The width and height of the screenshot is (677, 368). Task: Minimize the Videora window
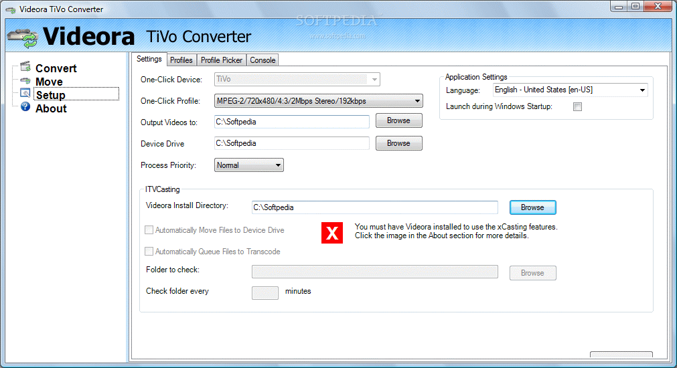pyautogui.click(x=619, y=7)
